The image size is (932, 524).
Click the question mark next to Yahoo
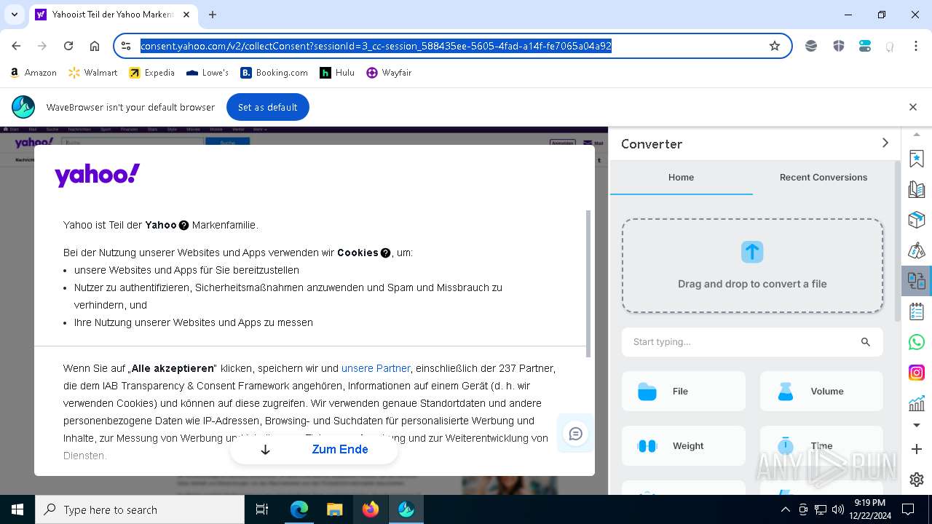183,226
